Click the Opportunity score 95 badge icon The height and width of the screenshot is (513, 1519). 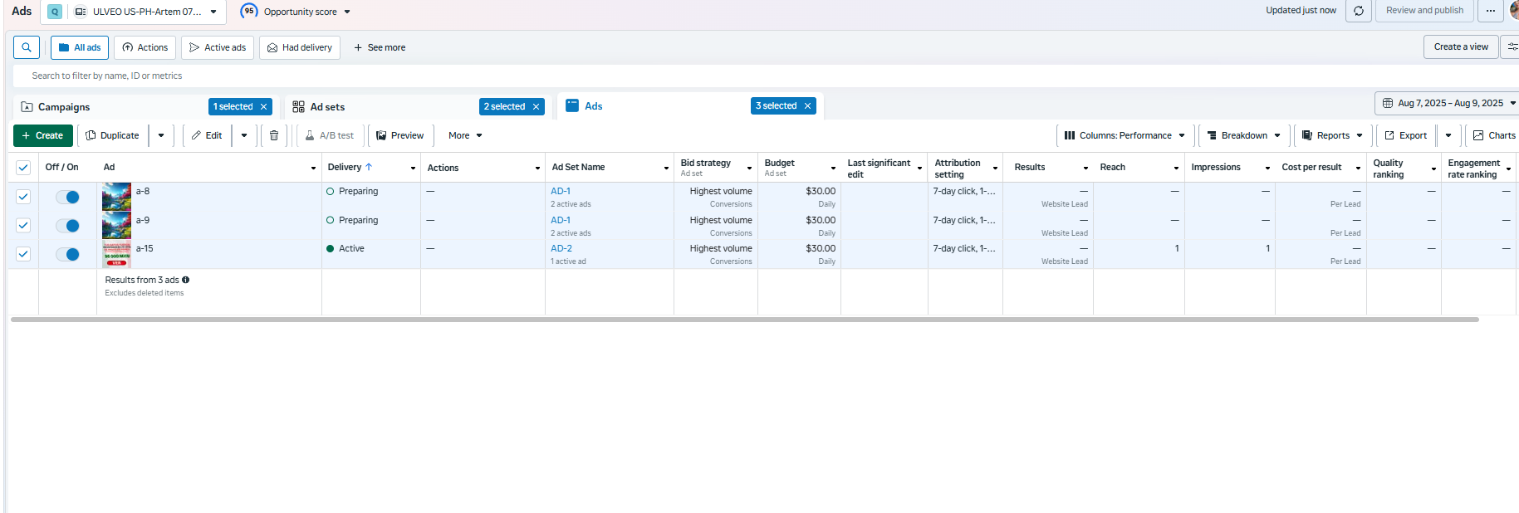point(249,11)
